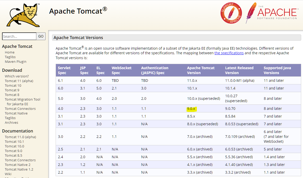Open Tomcat Connectors under Download

pyautogui.click(x=20, y=109)
